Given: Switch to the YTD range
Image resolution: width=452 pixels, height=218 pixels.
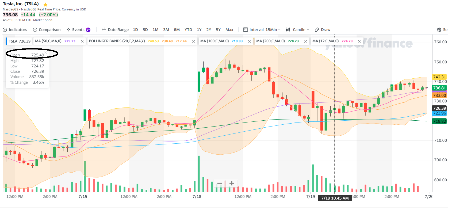Looking at the screenshot, I should [188, 30].
